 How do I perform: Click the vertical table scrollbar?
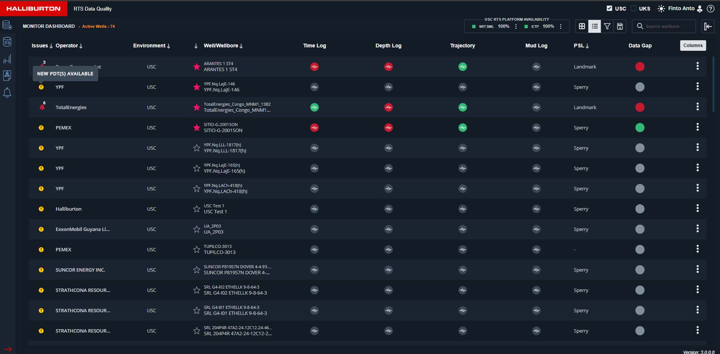(x=713, y=84)
